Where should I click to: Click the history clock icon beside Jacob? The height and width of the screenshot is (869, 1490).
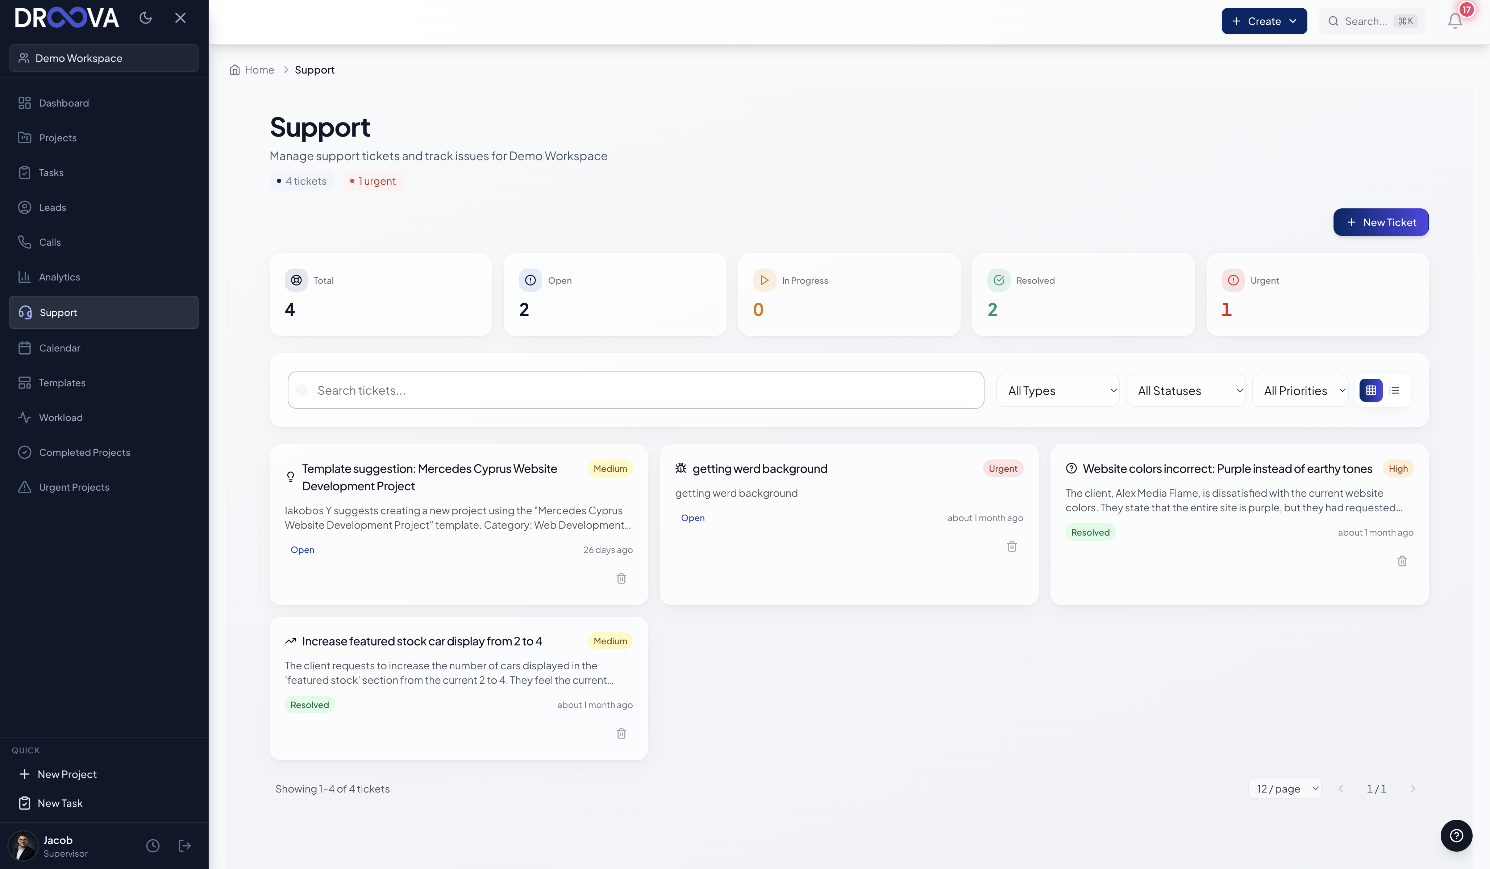click(x=153, y=846)
